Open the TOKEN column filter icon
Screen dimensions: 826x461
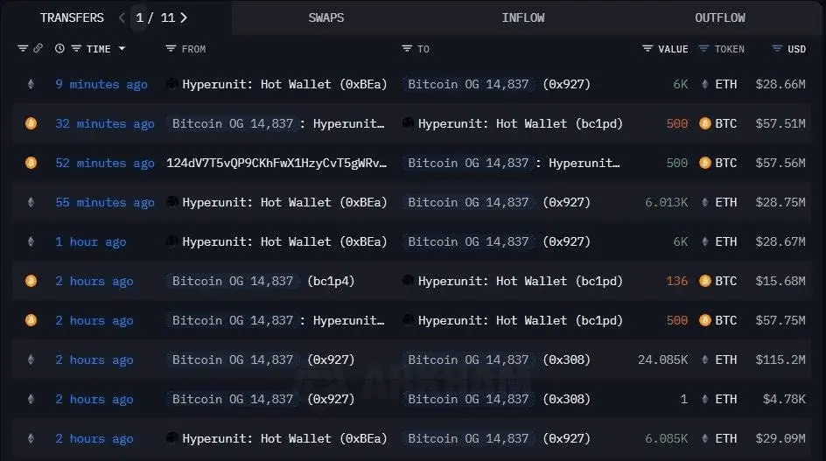(x=703, y=48)
